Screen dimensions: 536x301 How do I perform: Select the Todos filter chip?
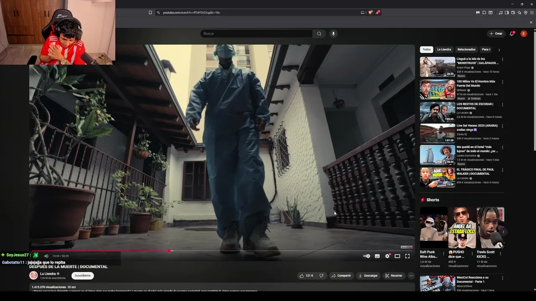coord(426,49)
